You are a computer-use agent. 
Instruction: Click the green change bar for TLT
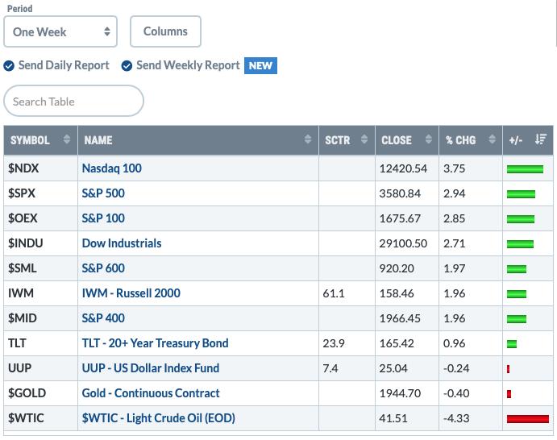512,344
